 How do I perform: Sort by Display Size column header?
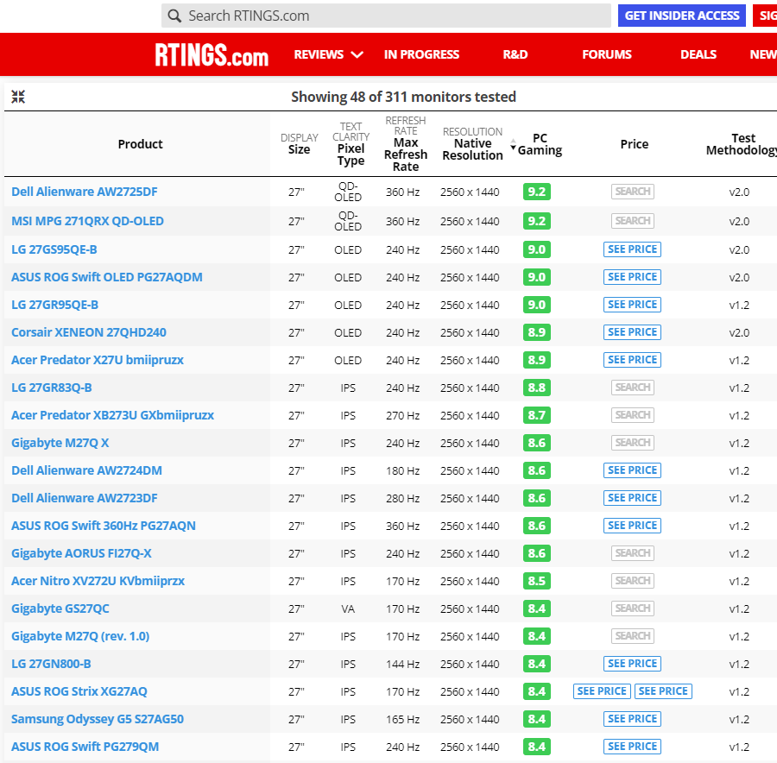pyautogui.click(x=300, y=143)
